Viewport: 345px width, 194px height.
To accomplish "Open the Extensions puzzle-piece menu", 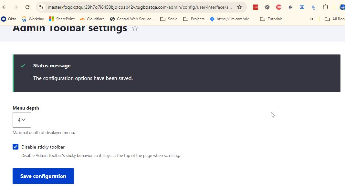I will [x=325, y=7].
